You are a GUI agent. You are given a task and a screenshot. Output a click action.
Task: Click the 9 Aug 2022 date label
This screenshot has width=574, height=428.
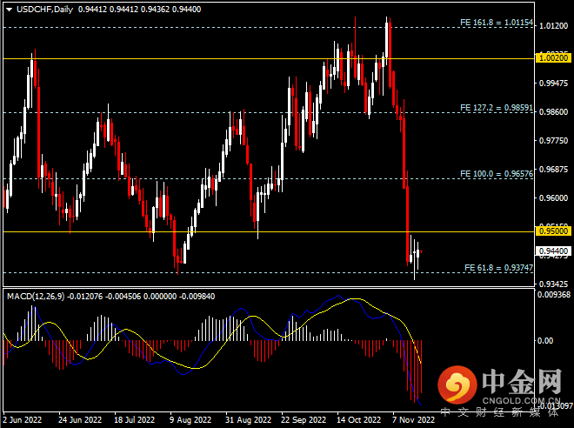(190, 419)
